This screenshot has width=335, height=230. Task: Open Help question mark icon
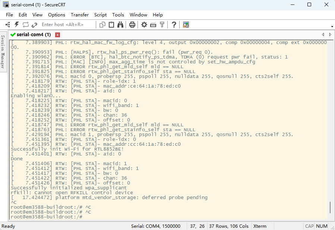click(x=174, y=25)
